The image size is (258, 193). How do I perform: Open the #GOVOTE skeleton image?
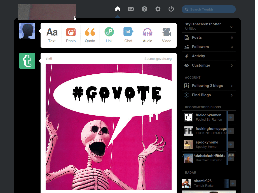109,127
